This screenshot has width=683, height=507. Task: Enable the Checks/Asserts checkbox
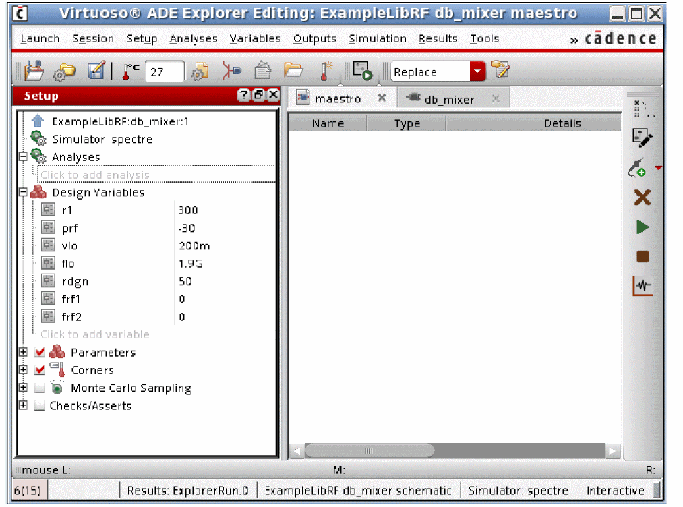(40, 405)
